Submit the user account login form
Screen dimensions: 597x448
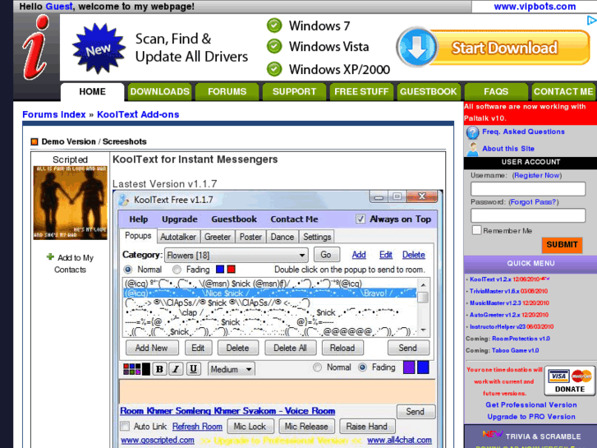pos(562,245)
